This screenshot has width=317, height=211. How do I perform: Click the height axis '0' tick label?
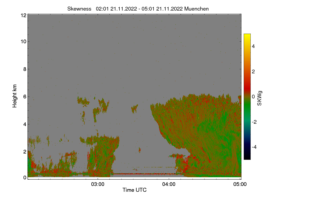pyautogui.click(x=25, y=178)
